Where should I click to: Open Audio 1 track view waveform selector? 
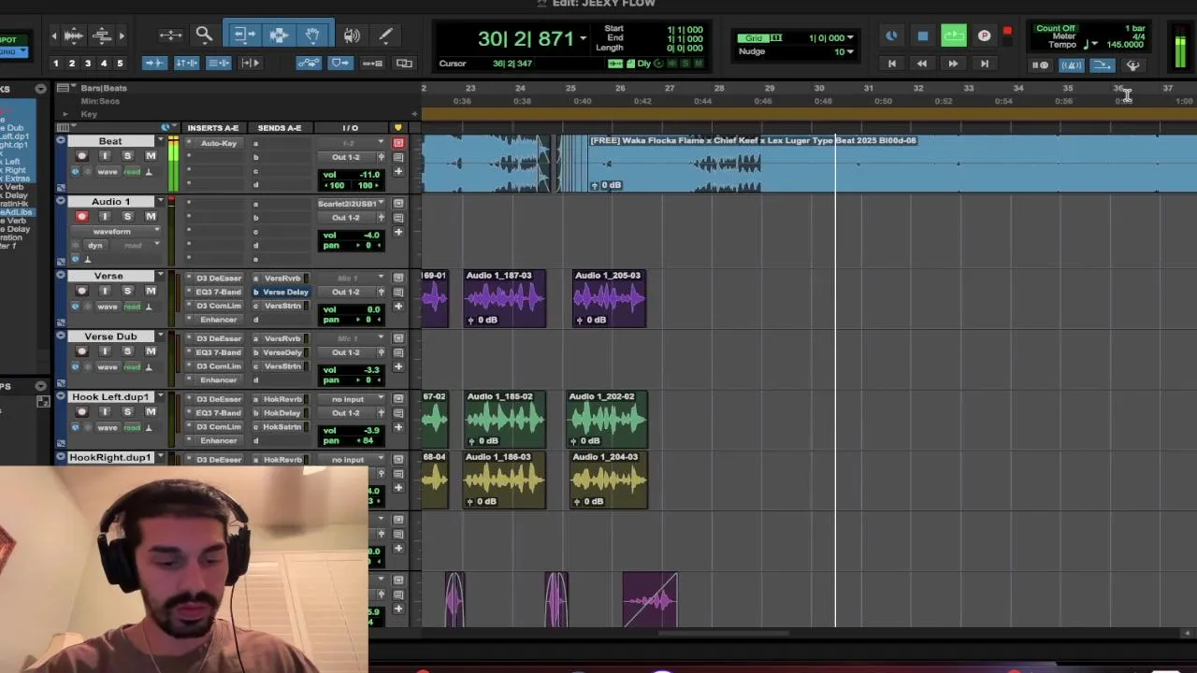pyautogui.click(x=116, y=232)
